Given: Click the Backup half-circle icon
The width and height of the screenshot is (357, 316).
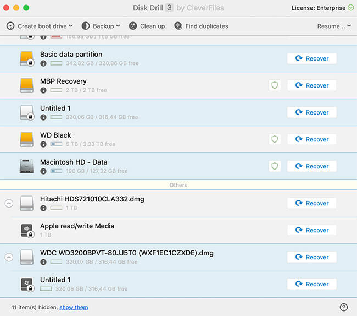Looking at the screenshot, I should coord(86,26).
